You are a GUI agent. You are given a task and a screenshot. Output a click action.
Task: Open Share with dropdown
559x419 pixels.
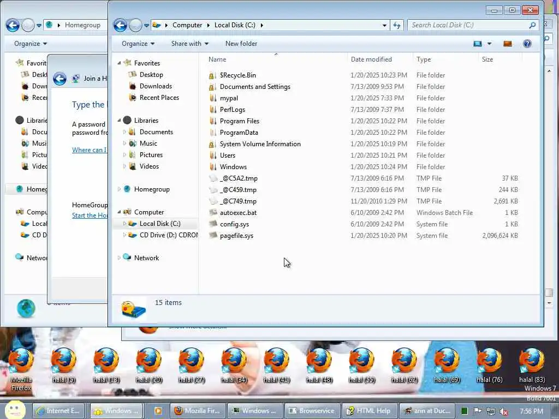point(189,44)
